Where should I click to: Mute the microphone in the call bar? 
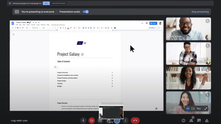pyautogui.click(x=83, y=121)
